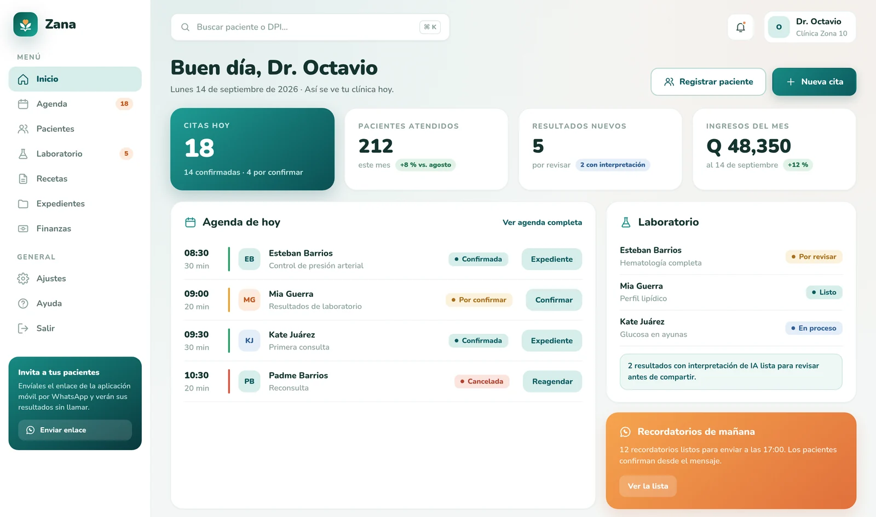Click the PB avatar for Padme Barrios

pyautogui.click(x=249, y=381)
